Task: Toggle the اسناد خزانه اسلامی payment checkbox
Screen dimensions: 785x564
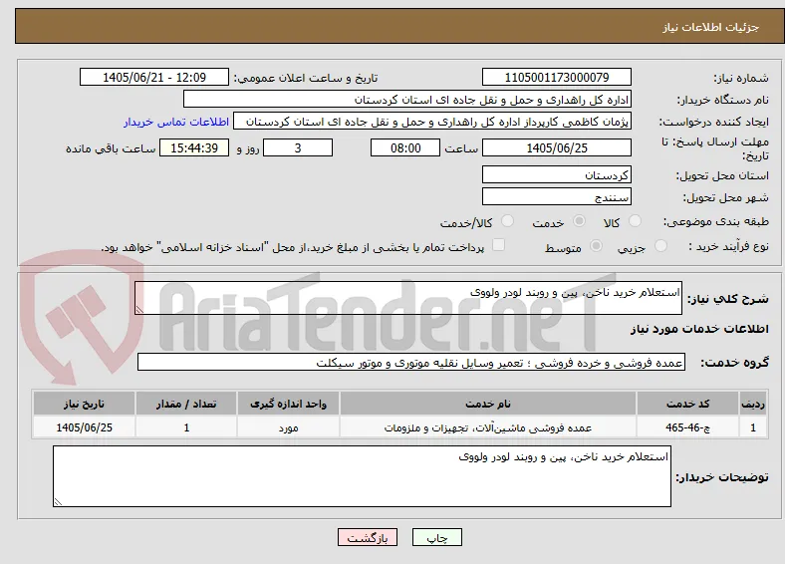Action: (x=499, y=245)
